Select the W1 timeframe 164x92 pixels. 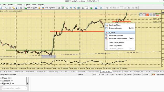pos(133,8)
